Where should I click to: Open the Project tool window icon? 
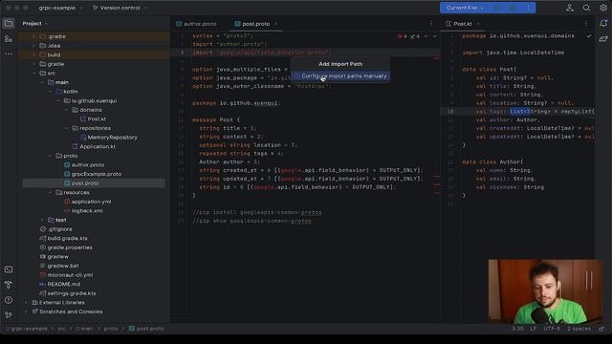tap(9, 23)
